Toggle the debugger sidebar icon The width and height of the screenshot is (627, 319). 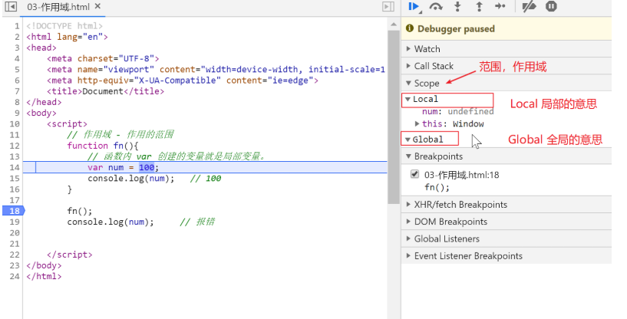click(x=388, y=7)
